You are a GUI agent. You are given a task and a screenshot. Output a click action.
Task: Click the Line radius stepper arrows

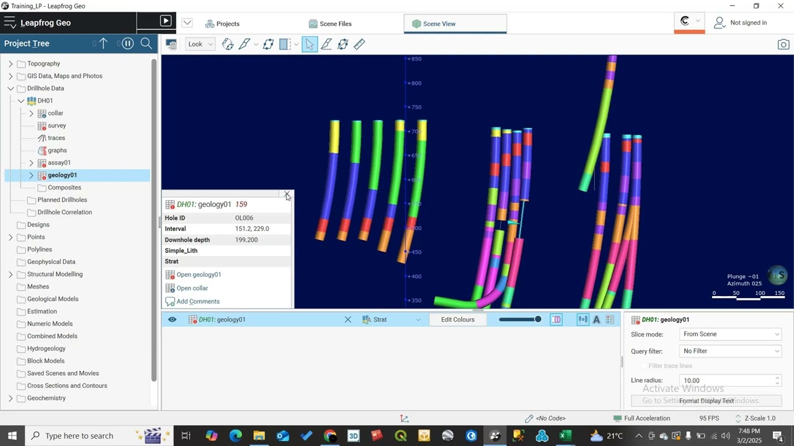777,380
